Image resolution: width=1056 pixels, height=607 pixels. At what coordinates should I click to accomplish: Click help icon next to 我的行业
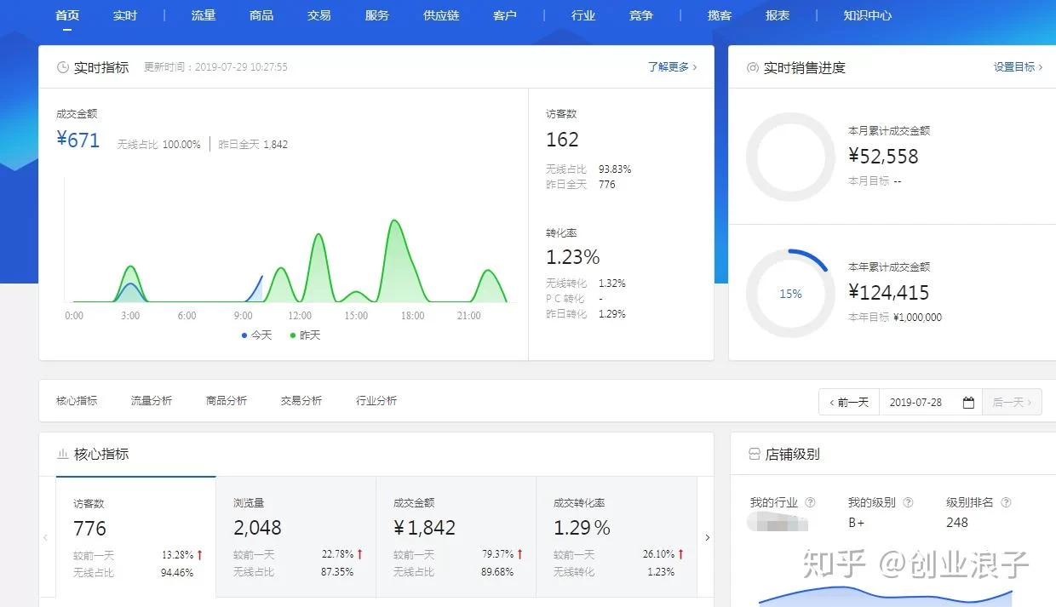(x=810, y=502)
